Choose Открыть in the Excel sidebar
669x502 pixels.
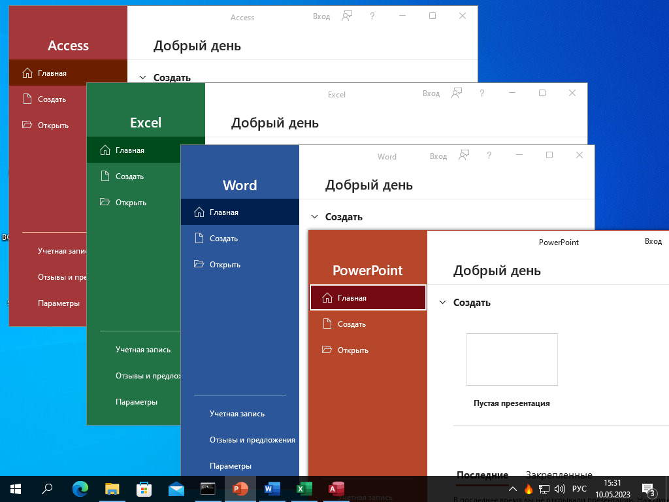[x=134, y=203]
